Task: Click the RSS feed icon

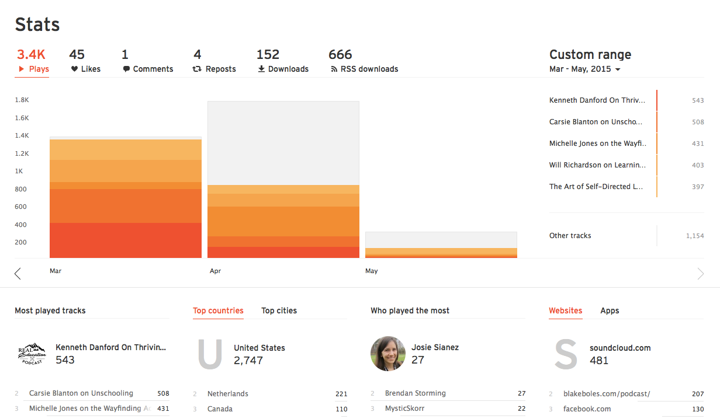Action: [x=334, y=69]
